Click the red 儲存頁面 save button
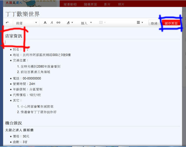 pyautogui.click(x=171, y=23)
